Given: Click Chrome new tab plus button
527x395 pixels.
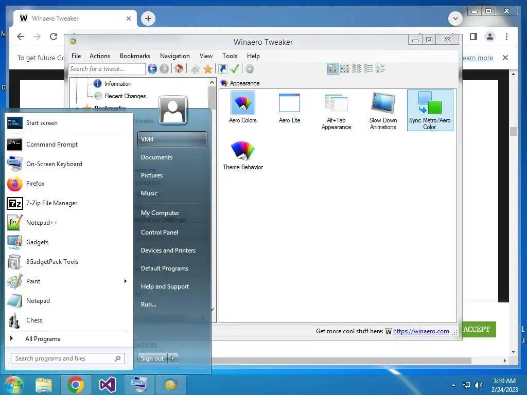Looking at the screenshot, I should pos(148,19).
